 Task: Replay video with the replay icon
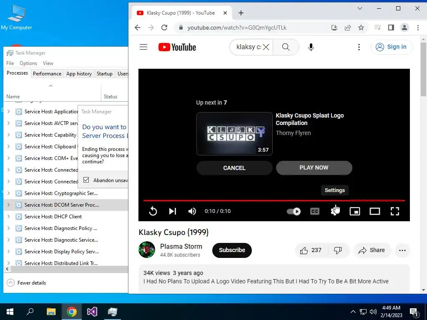(x=153, y=211)
